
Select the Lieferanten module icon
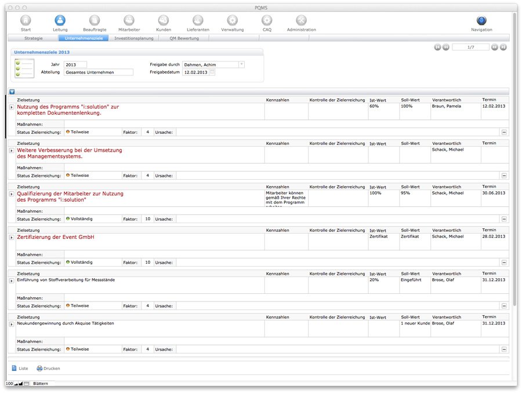click(197, 21)
